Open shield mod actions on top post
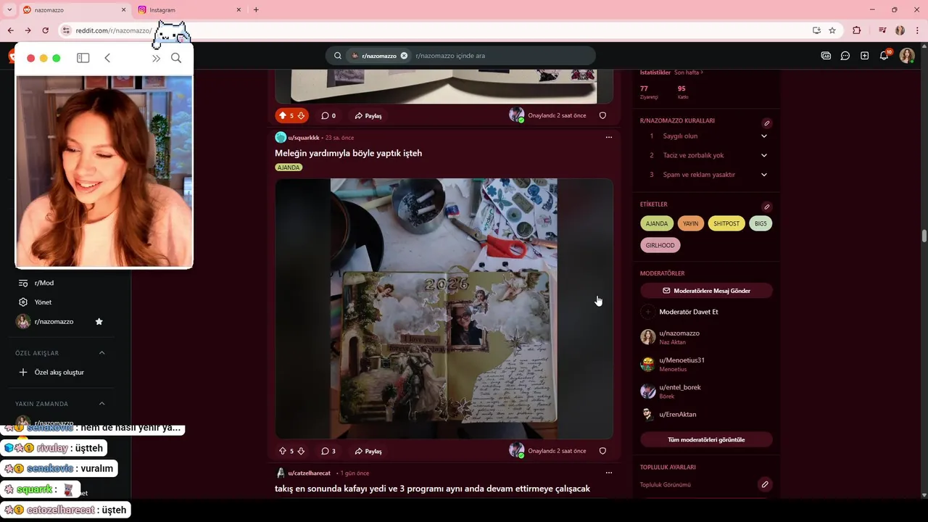Viewport: 928px width, 522px height. (602, 115)
